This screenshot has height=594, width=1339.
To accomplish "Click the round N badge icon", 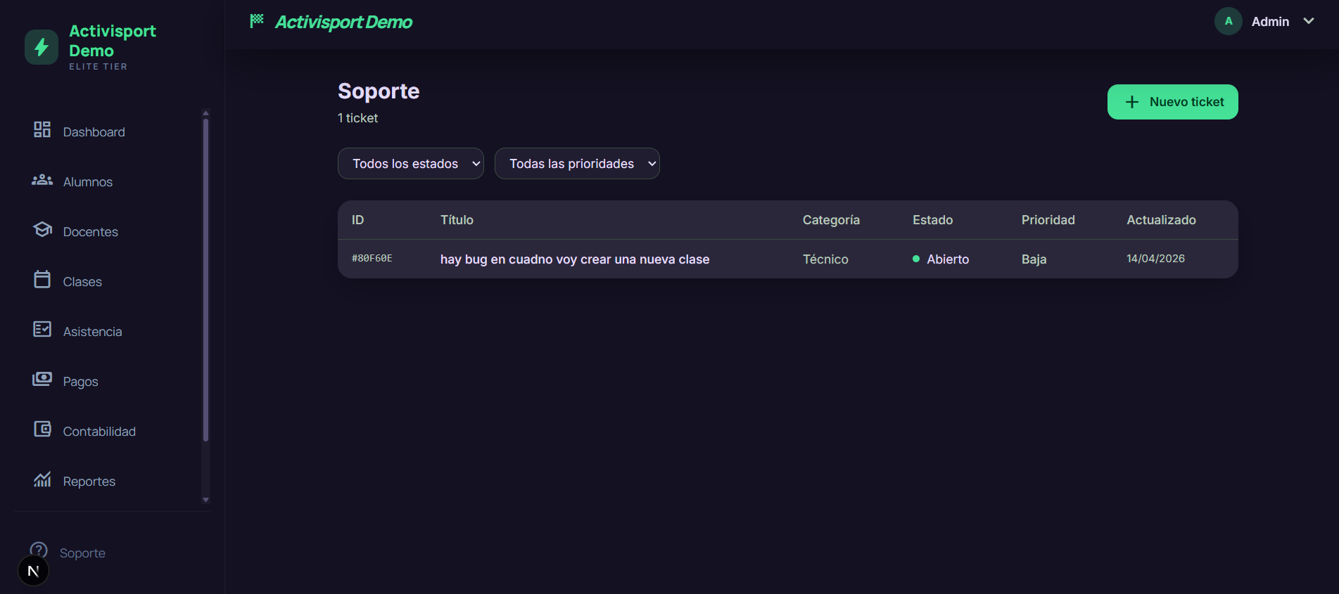I will click(33, 571).
